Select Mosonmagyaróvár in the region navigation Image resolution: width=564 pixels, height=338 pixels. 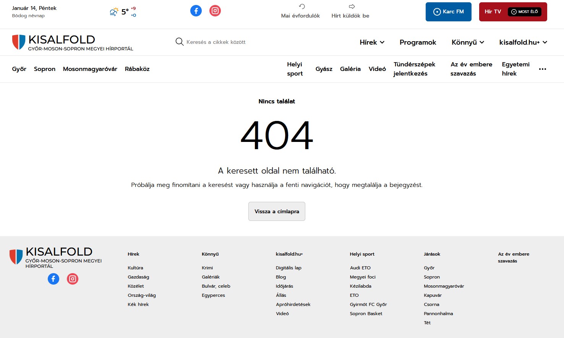(90, 69)
